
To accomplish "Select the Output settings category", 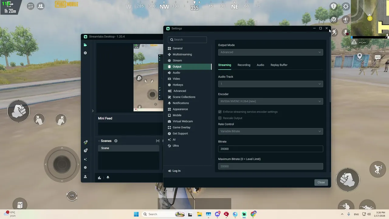I will tap(188, 67).
